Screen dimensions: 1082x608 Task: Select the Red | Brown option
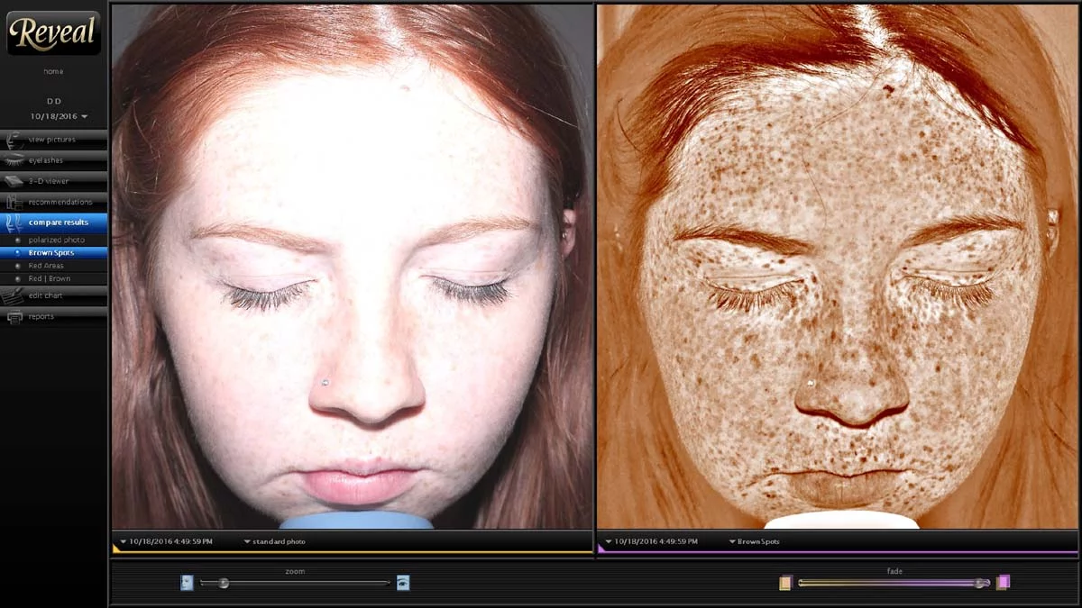click(x=49, y=279)
